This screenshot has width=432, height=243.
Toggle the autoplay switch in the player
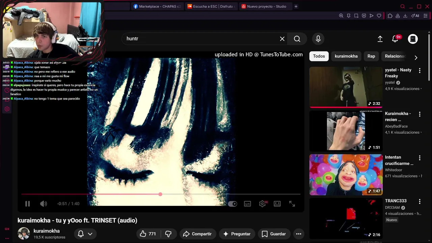pos(233,204)
